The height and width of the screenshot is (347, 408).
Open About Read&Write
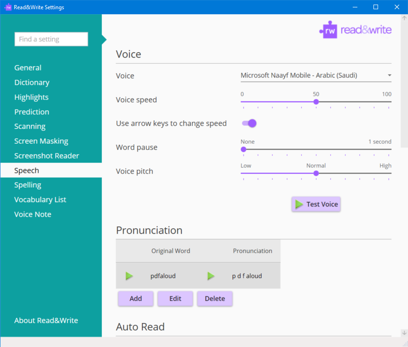pos(46,320)
